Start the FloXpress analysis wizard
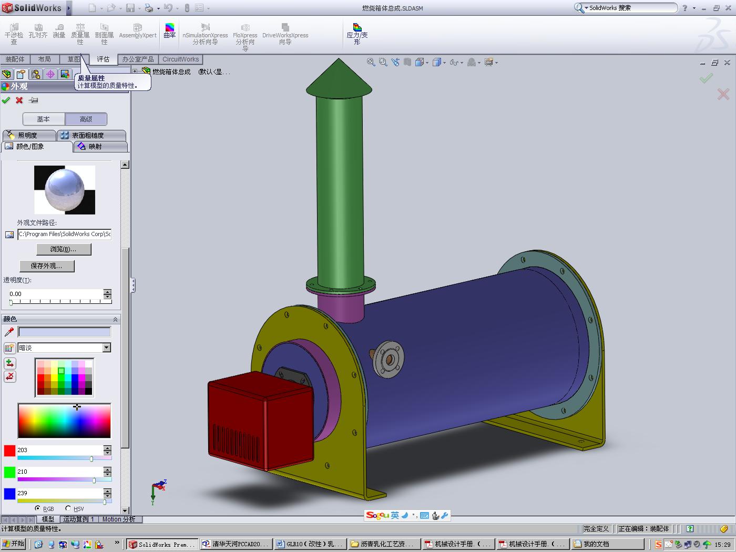The width and height of the screenshot is (736, 552). (x=245, y=37)
